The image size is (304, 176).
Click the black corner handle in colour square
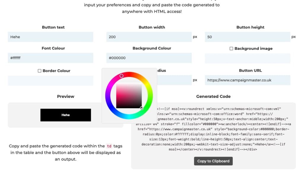click(142, 108)
